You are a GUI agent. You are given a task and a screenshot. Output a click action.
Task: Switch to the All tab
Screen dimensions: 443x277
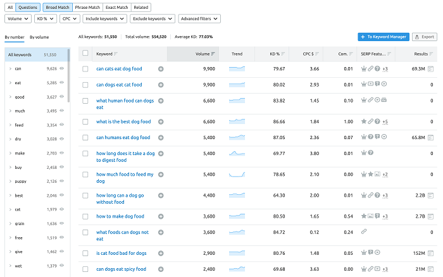click(x=10, y=8)
